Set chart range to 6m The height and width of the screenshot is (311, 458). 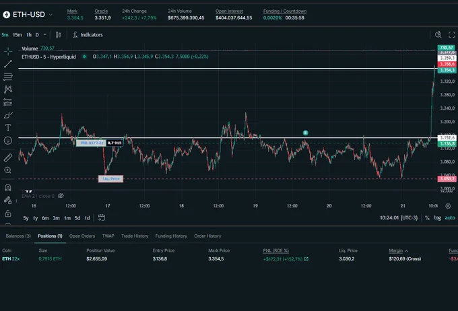[45, 218]
